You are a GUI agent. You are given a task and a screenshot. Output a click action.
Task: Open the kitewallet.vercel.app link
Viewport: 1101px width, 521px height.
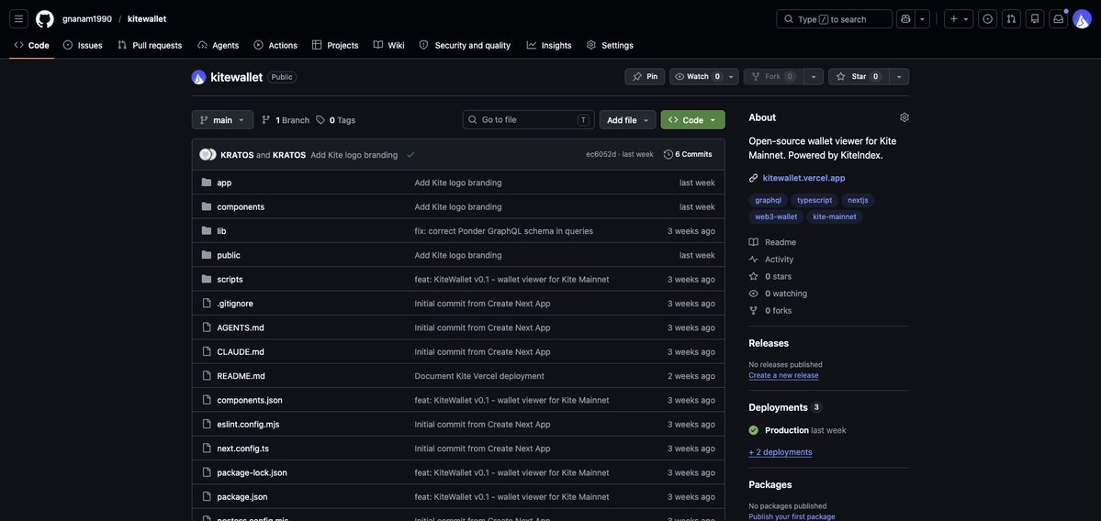tap(804, 178)
